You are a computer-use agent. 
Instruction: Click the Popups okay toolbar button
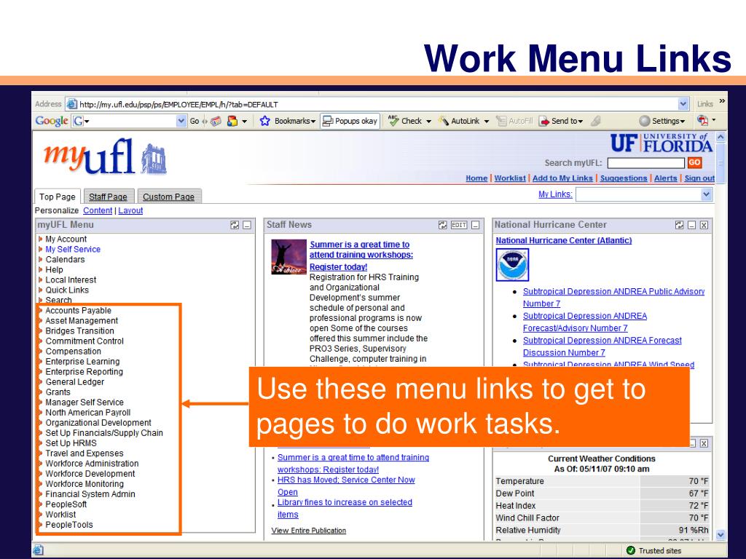pos(350,122)
